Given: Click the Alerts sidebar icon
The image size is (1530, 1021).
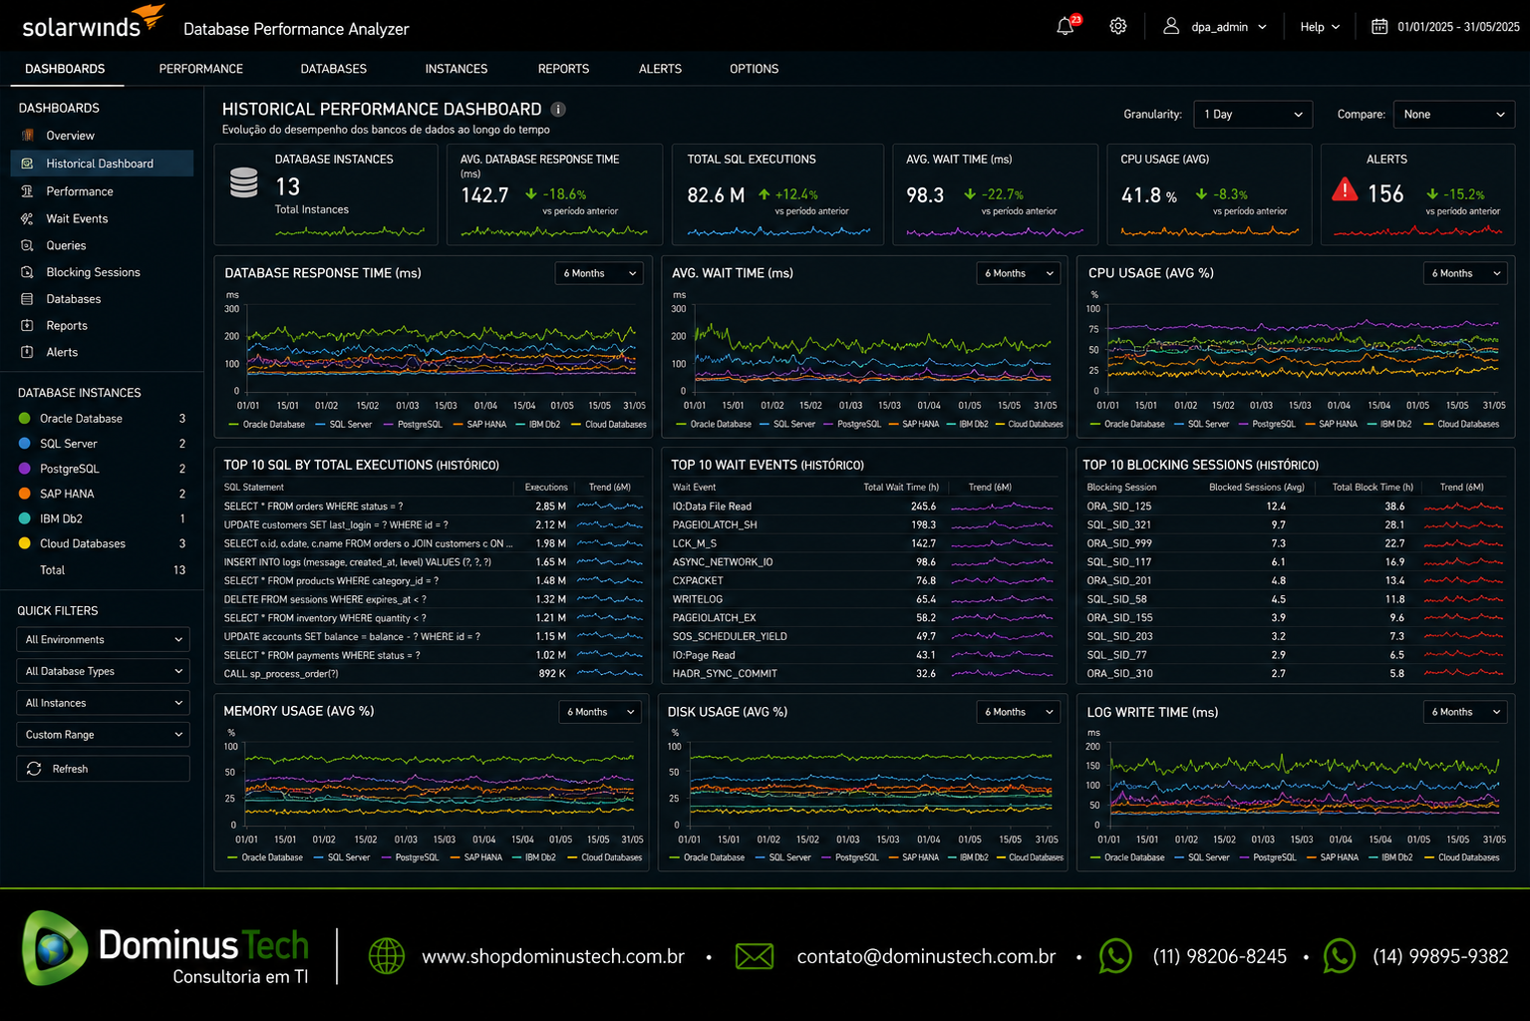Looking at the screenshot, I should coord(27,352).
